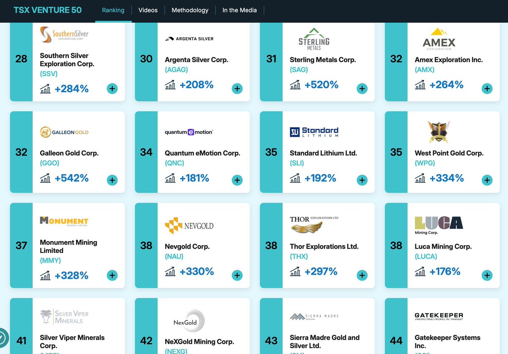Click the Galleon Gold logo
Image resolution: width=508 pixels, height=354 pixels.
click(64, 132)
